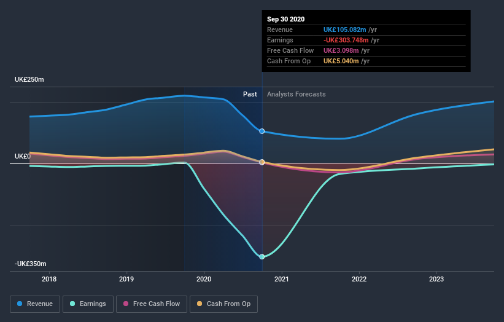504x322 pixels.
Task: Click the pink Free Cash Flow legend dot
Action: [x=126, y=304]
